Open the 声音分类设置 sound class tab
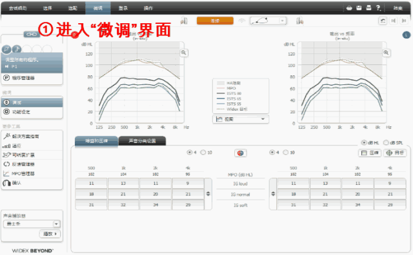Screen dimensions: 413x255 [x=142, y=141]
